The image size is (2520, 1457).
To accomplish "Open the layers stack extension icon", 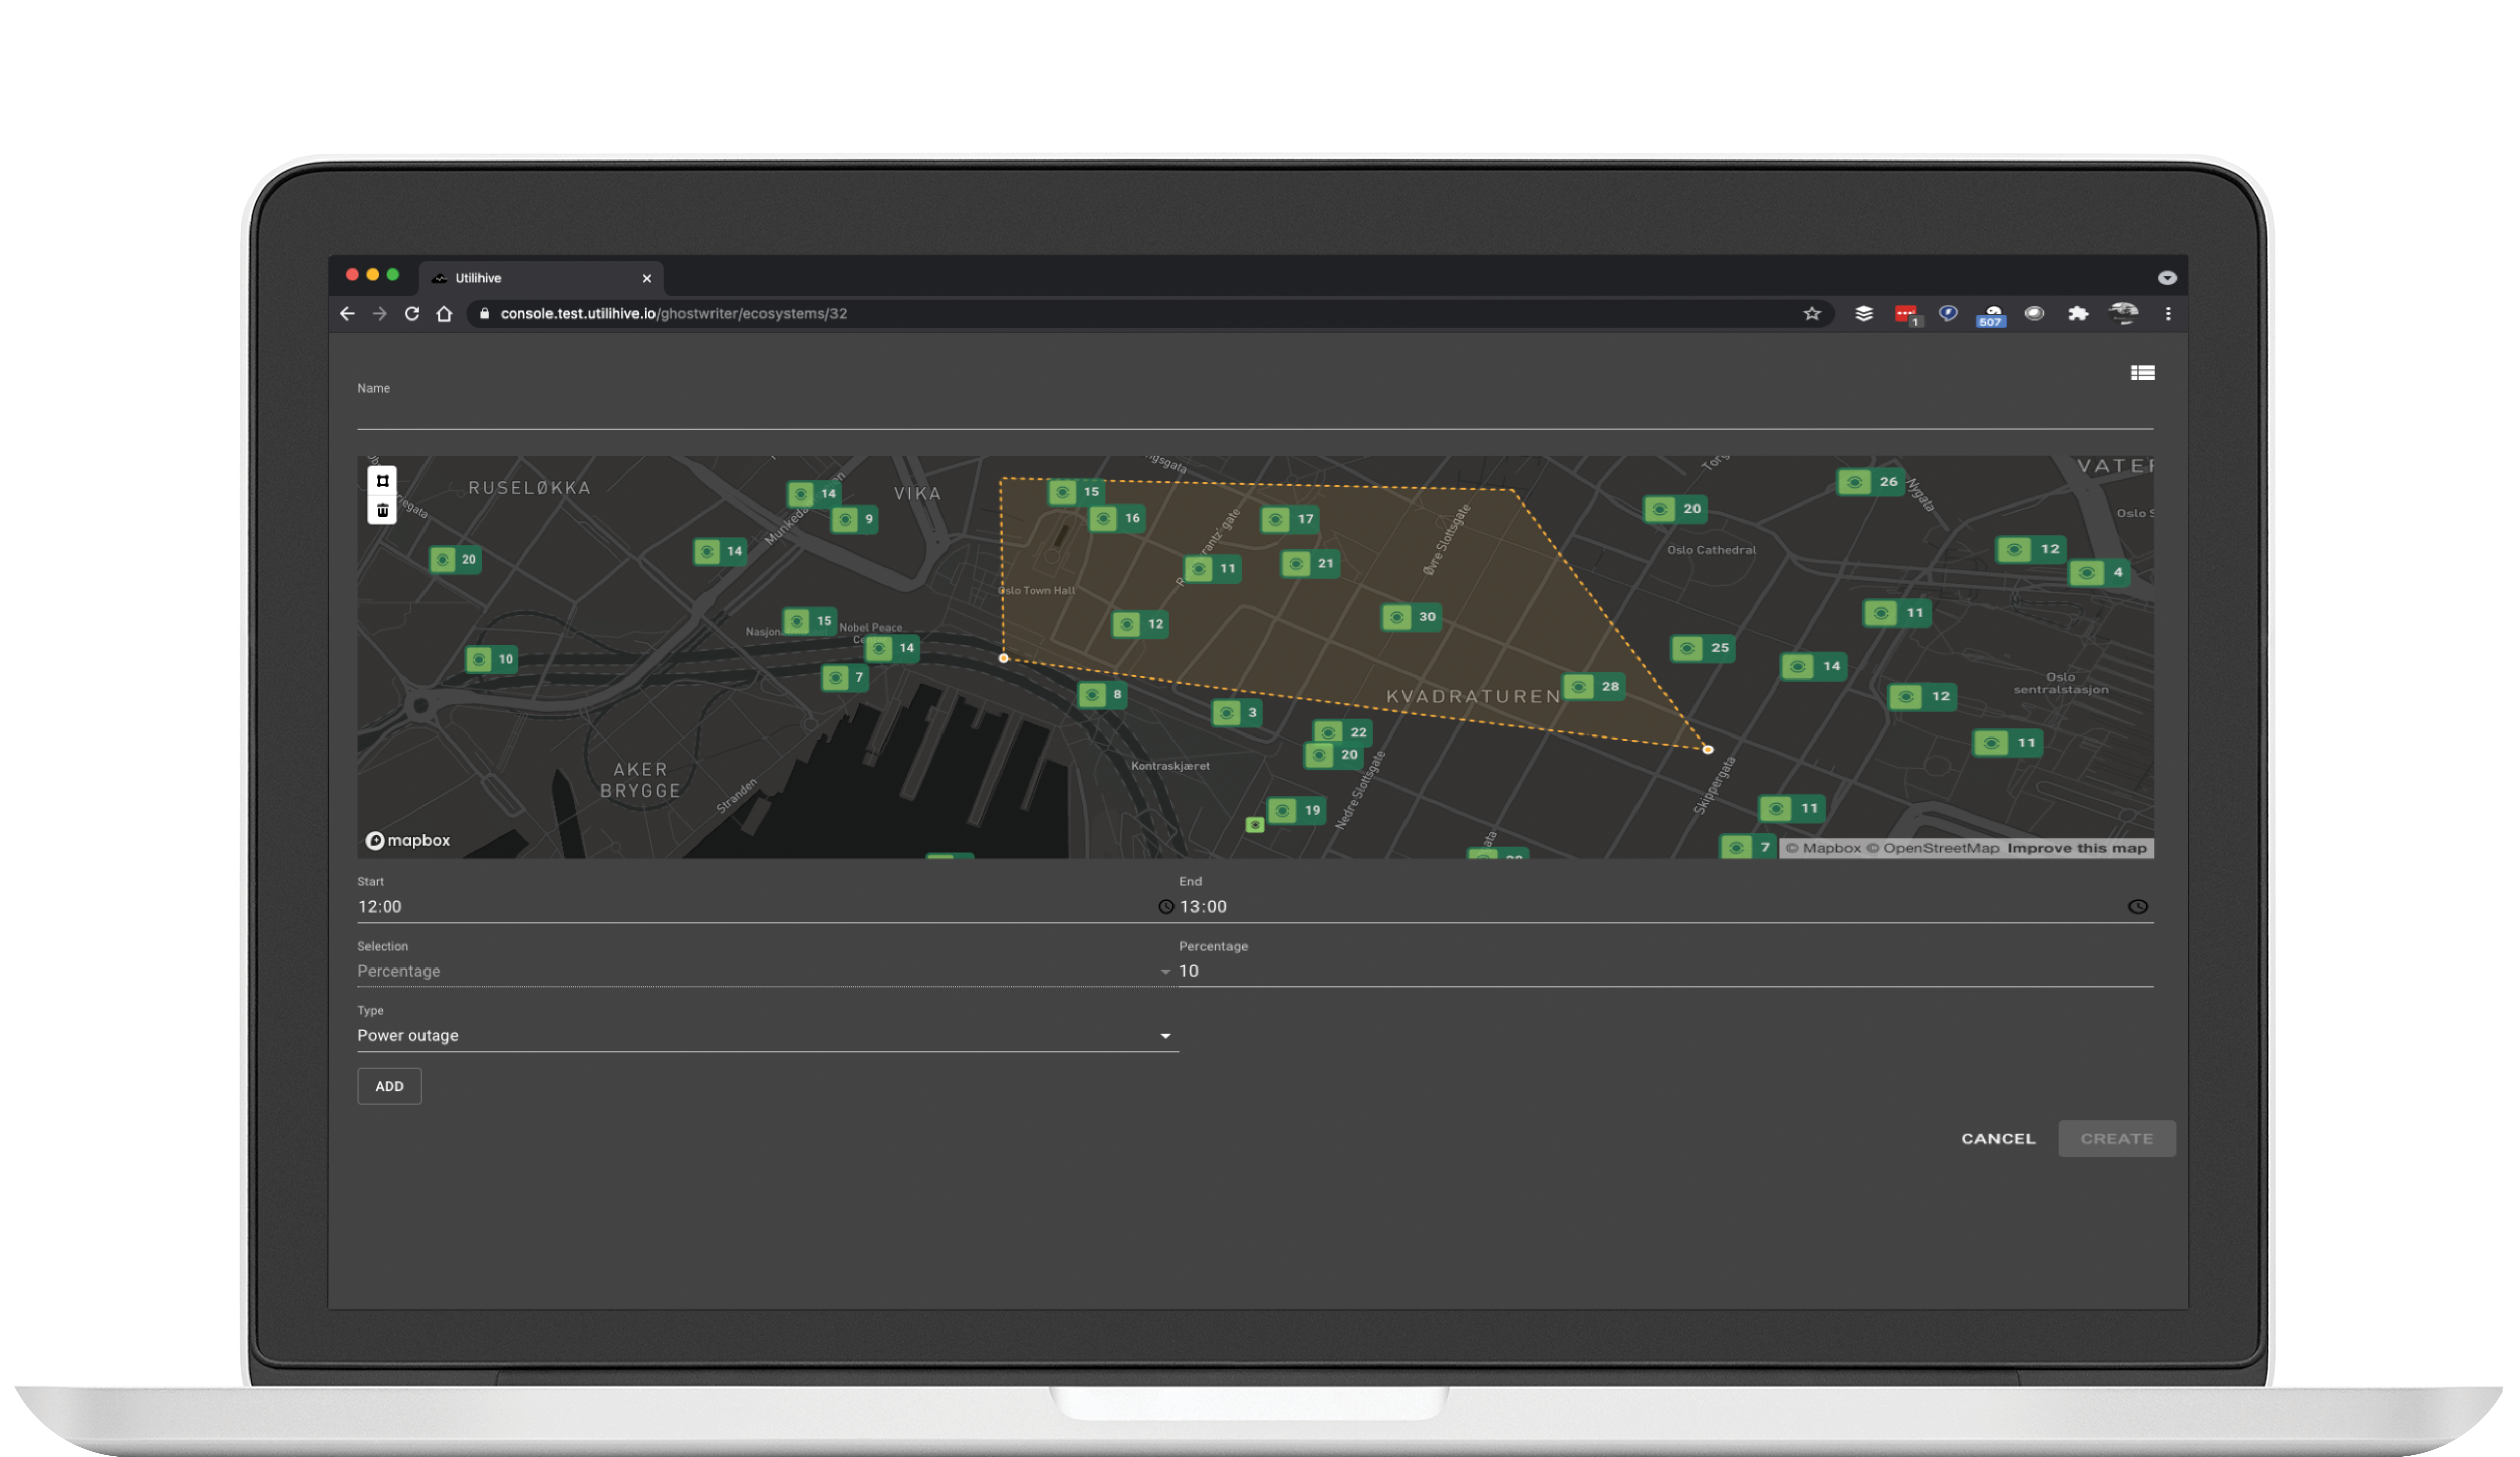I will coord(1864,314).
